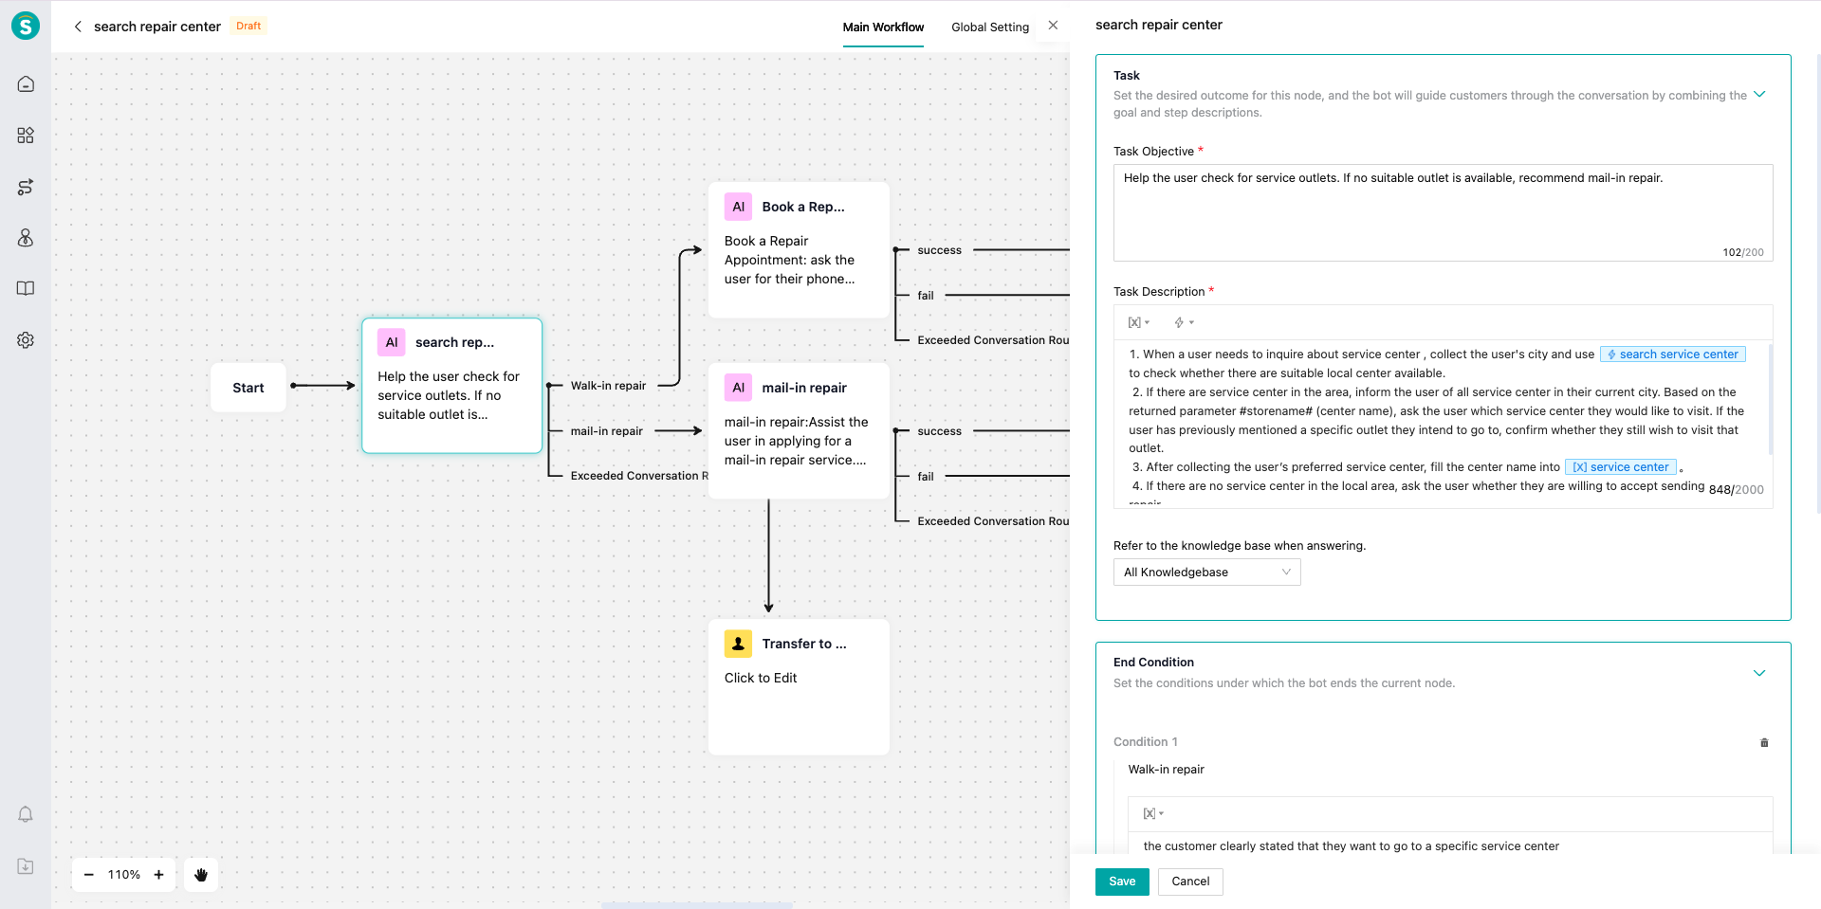This screenshot has height=909, width=1821.
Task: Open the workflow routing icon in sidebar
Action: [x=26, y=187]
